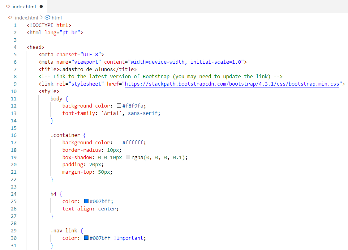
Task: Click the #ffffff color swatch in .container
Action: click(119, 142)
